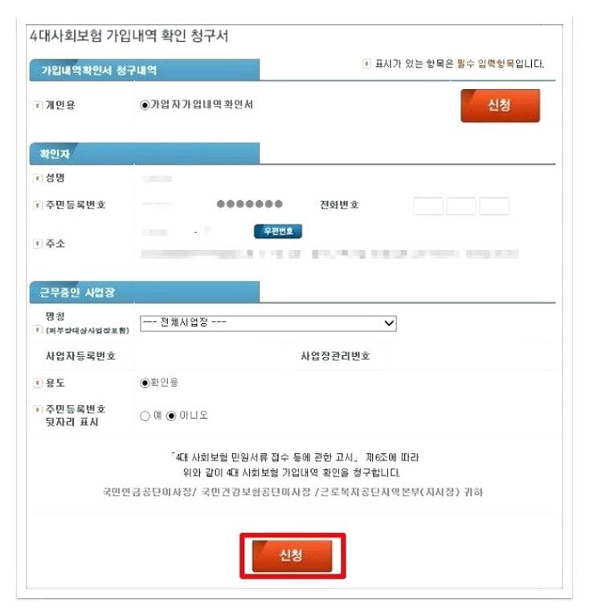Click the dropdown arrow of workplace selector
This screenshot has width=589, height=614.
(389, 323)
